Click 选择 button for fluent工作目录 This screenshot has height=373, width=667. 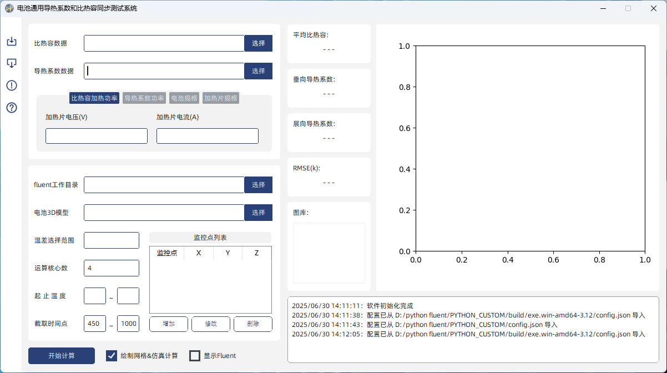[x=259, y=185]
